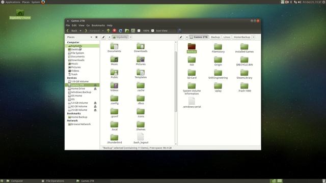Open the View menu
The width and height of the screenshot is (326, 183).
81,25
